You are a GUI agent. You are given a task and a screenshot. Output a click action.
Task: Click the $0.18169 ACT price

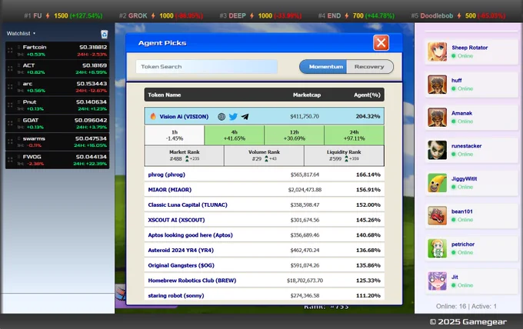[95, 65]
